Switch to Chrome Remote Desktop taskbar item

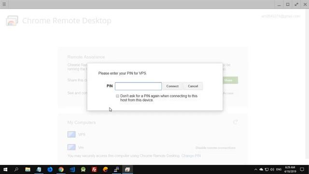[127, 170]
